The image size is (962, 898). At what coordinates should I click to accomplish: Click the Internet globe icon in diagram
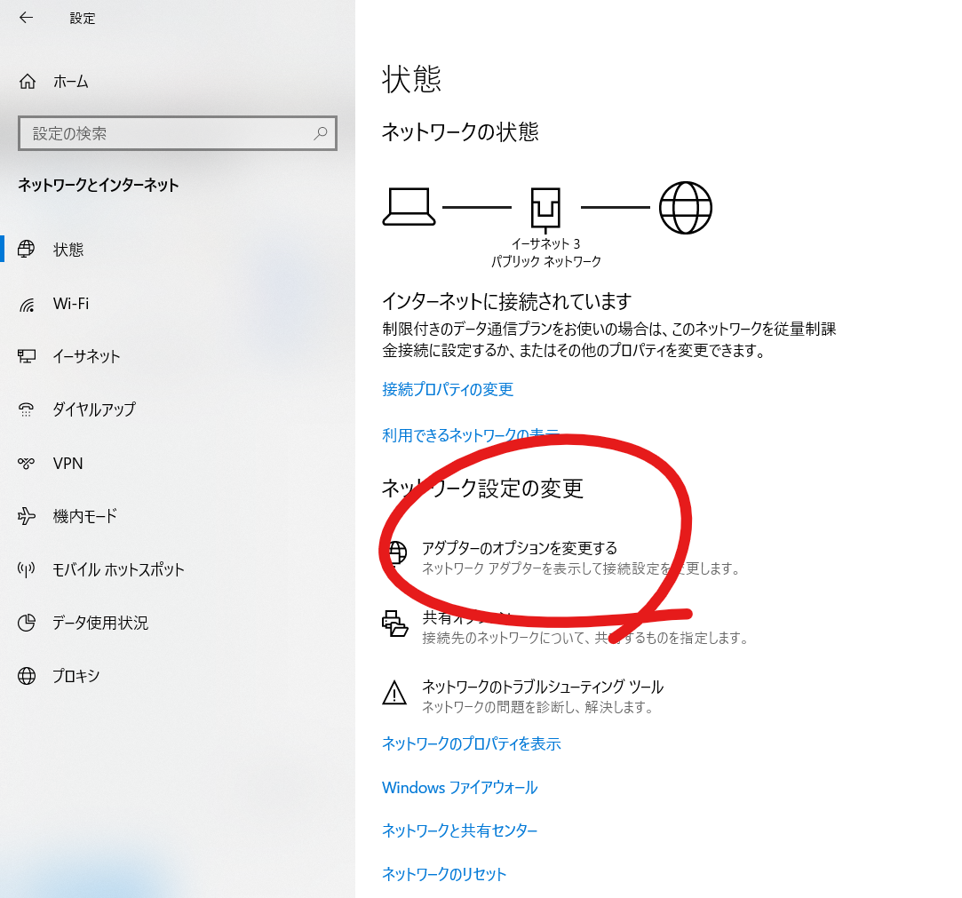pyautogui.click(x=685, y=207)
